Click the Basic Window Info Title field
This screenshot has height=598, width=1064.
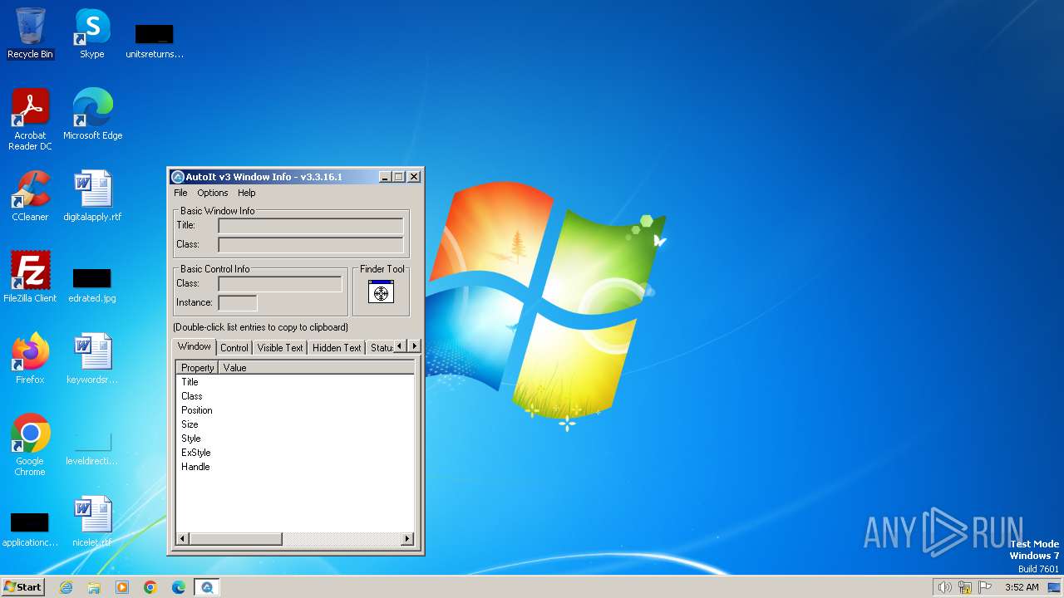click(x=311, y=225)
